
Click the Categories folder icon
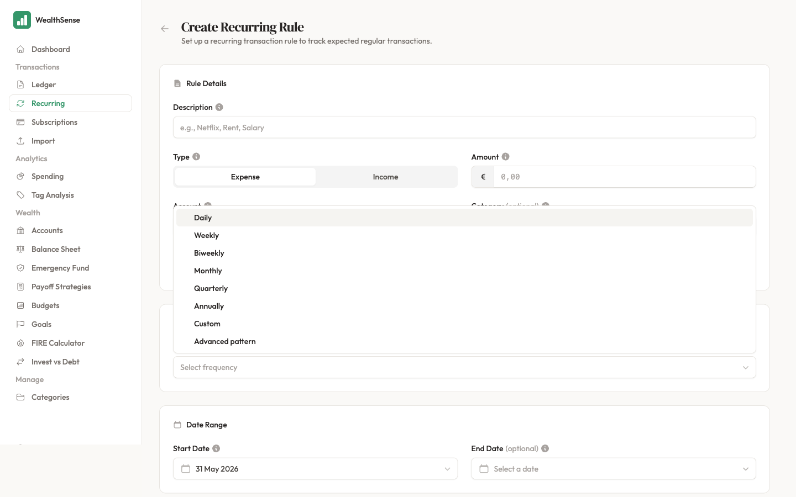(20, 397)
